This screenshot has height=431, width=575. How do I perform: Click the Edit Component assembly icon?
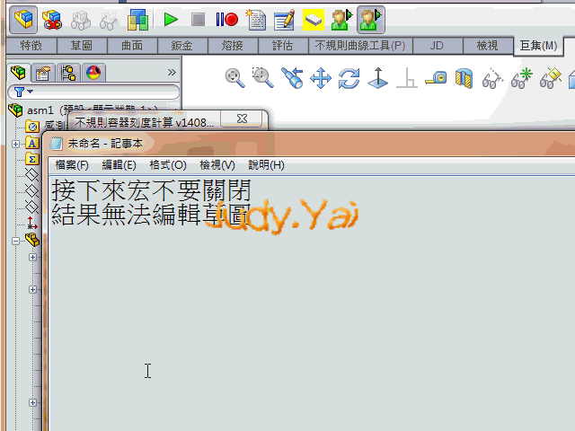pyautogui.click(x=22, y=20)
